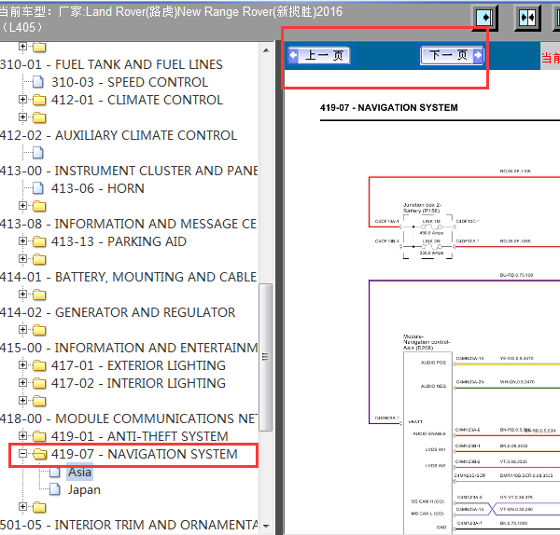Expand the 310-01 Fuel Tank and Fuel Lines node
Viewport: 560px width, 535px height.
click(22, 46)
